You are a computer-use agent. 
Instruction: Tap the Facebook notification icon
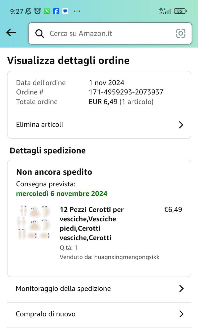(56, 11)
